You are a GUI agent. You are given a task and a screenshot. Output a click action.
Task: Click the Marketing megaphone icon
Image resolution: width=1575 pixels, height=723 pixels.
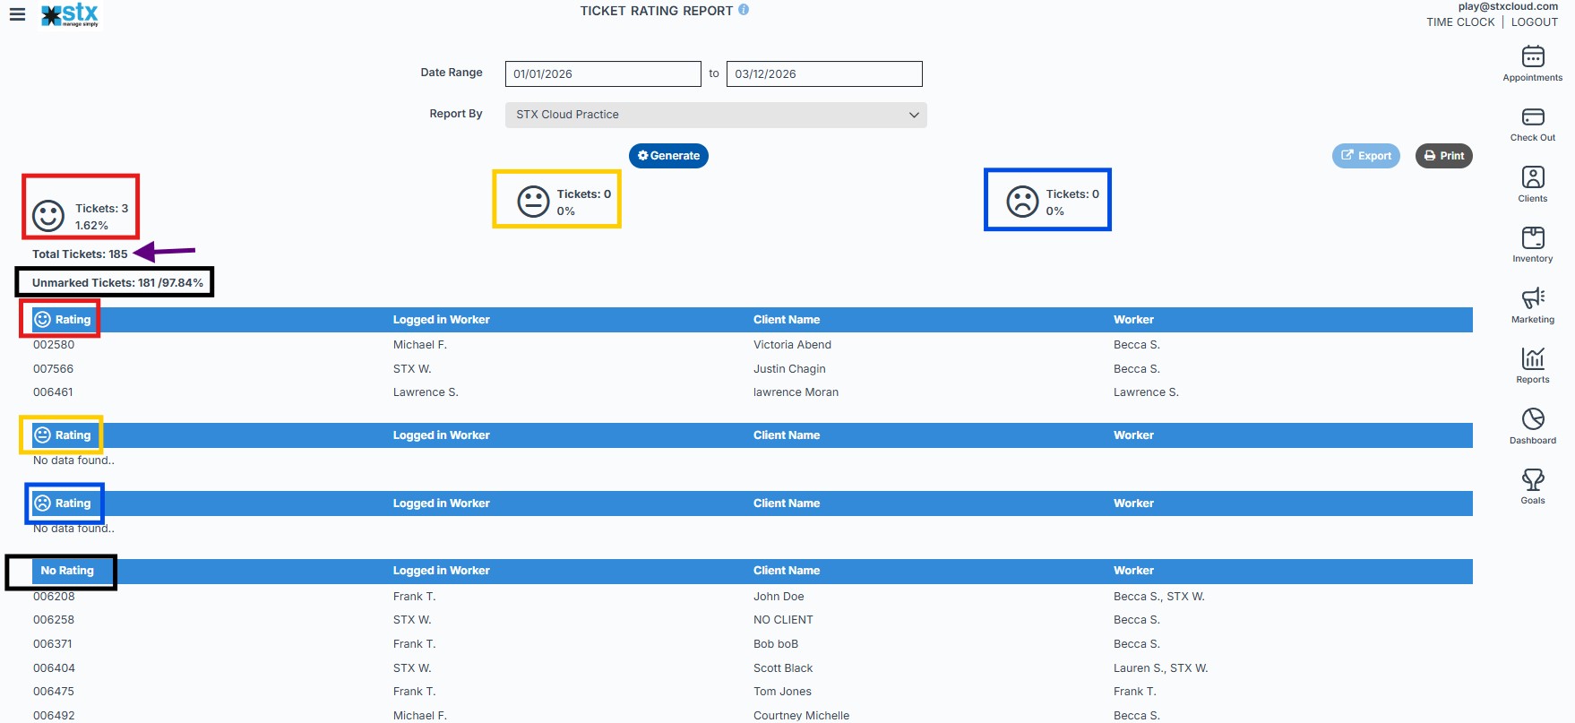(1533, 298)
